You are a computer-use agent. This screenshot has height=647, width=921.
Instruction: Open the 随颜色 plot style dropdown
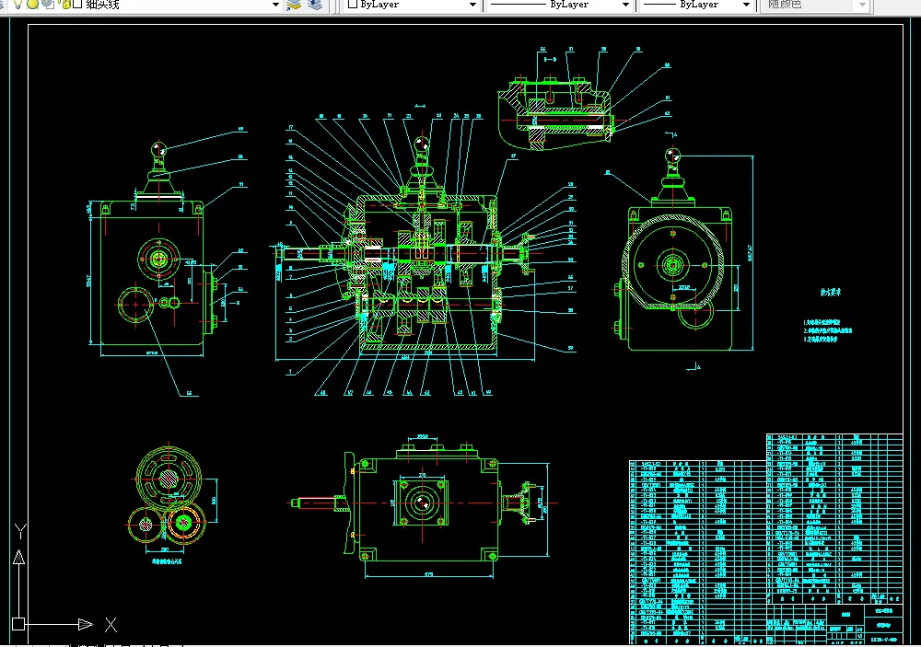(862, 5)
